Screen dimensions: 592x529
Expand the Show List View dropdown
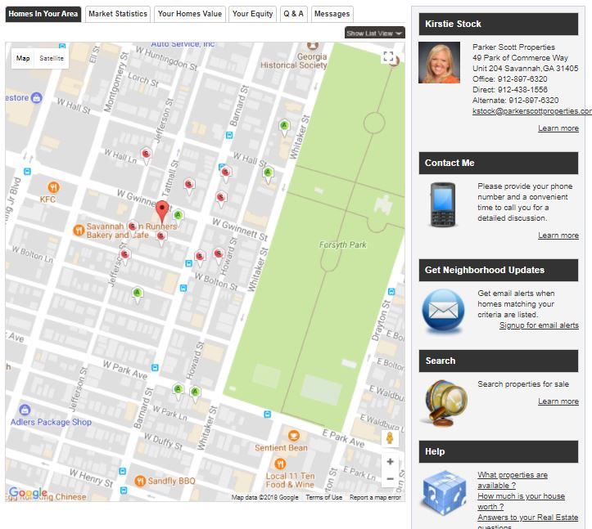point(374,33)
